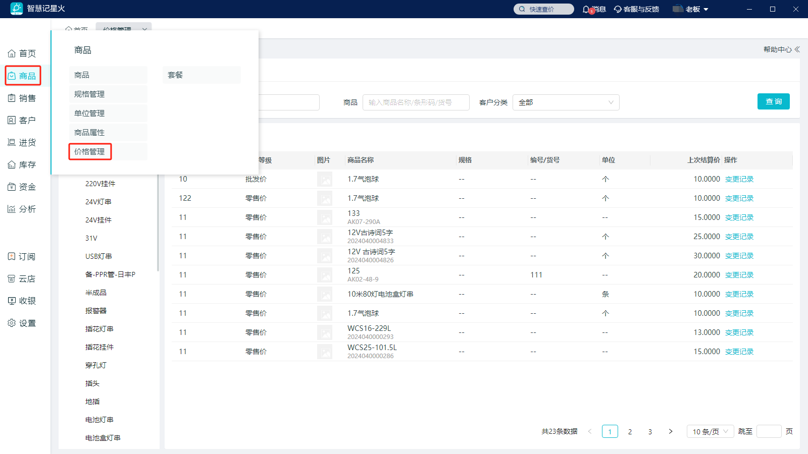
Task: Click image placeholder in 133 product row
Action: coord(325,217)
